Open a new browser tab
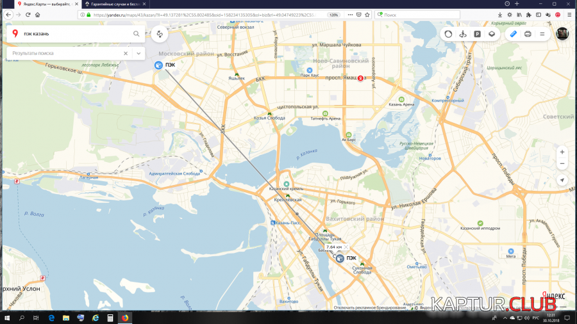577x324 pixels. (x=517, y=4)
